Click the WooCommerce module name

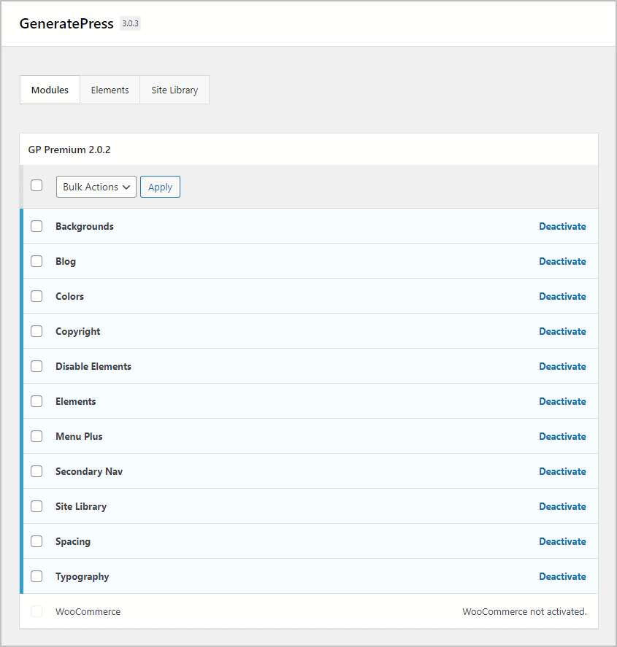click(x=88, y=611)
